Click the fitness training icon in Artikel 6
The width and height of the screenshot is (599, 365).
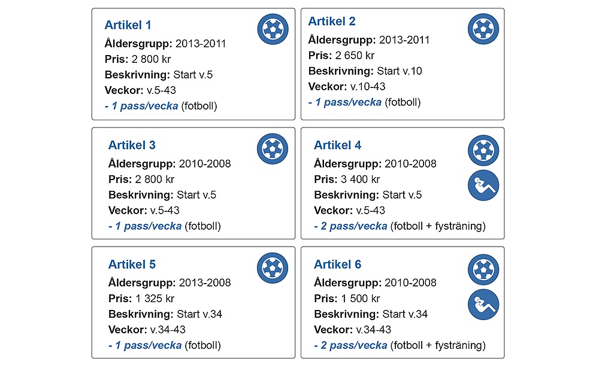point(483,305)
